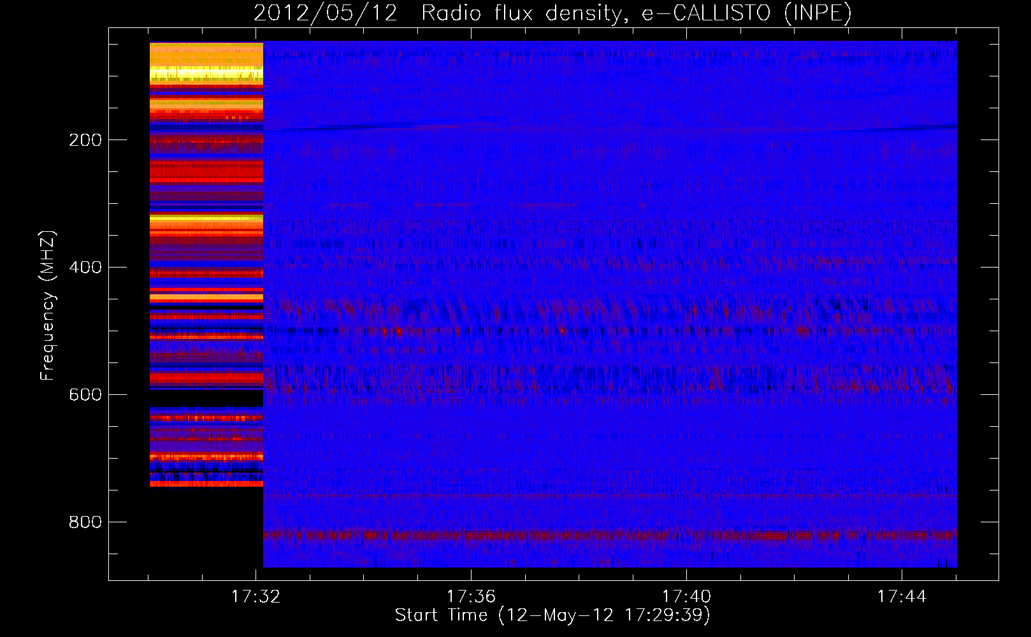Screen dimensions: 1031x637
Task: Click the 600 frequency tick label
Action: pyautogui.click(x=85, y=395)
